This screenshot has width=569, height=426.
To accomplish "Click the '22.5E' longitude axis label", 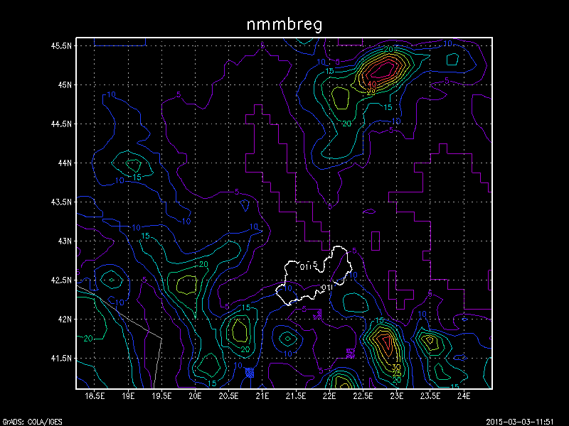I will (363, 396).
